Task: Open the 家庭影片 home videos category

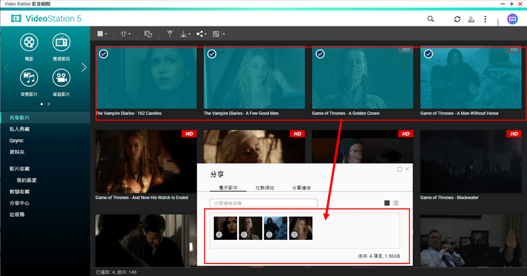Action: click(x=61, y=82)
